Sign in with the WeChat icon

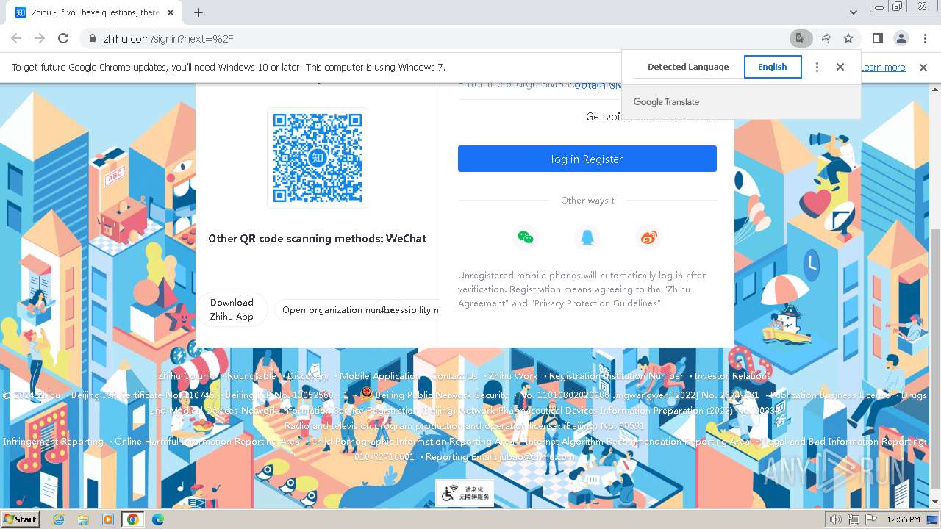[x=525, y=237]
